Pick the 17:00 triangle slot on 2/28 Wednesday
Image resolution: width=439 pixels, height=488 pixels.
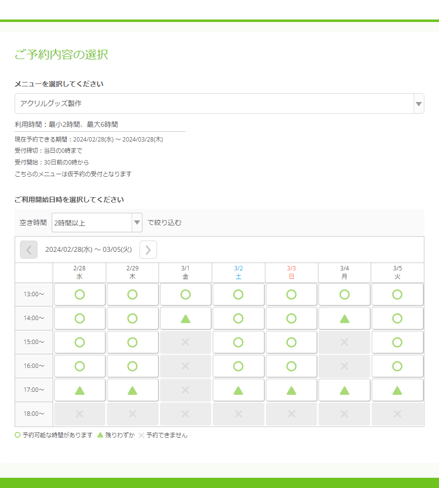click(x=80, y=390)
